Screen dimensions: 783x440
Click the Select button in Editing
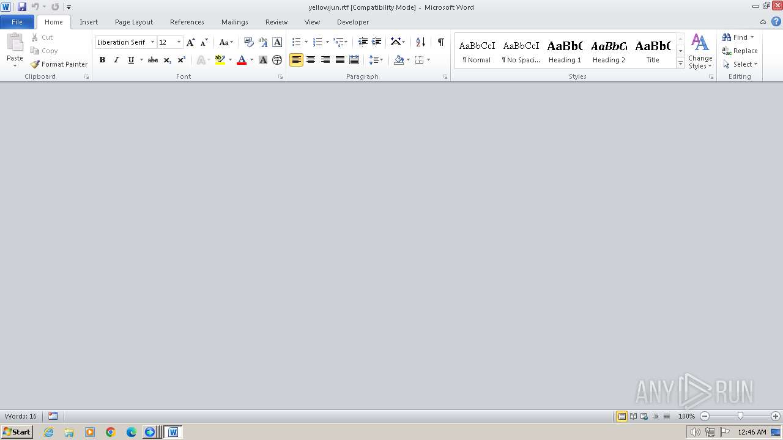[x=740, y=64]
